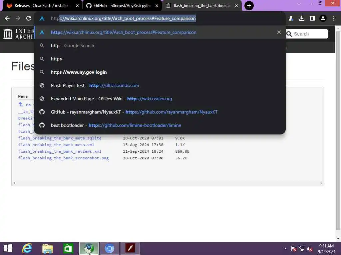Launch Internet Explorer from the taskbar
This screenshot has height=255, width=341.
point(27,248)
